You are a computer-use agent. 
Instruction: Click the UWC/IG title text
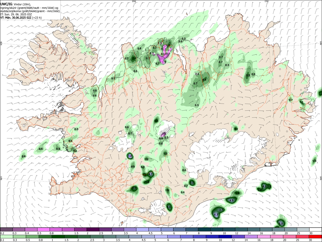[6, 4]
